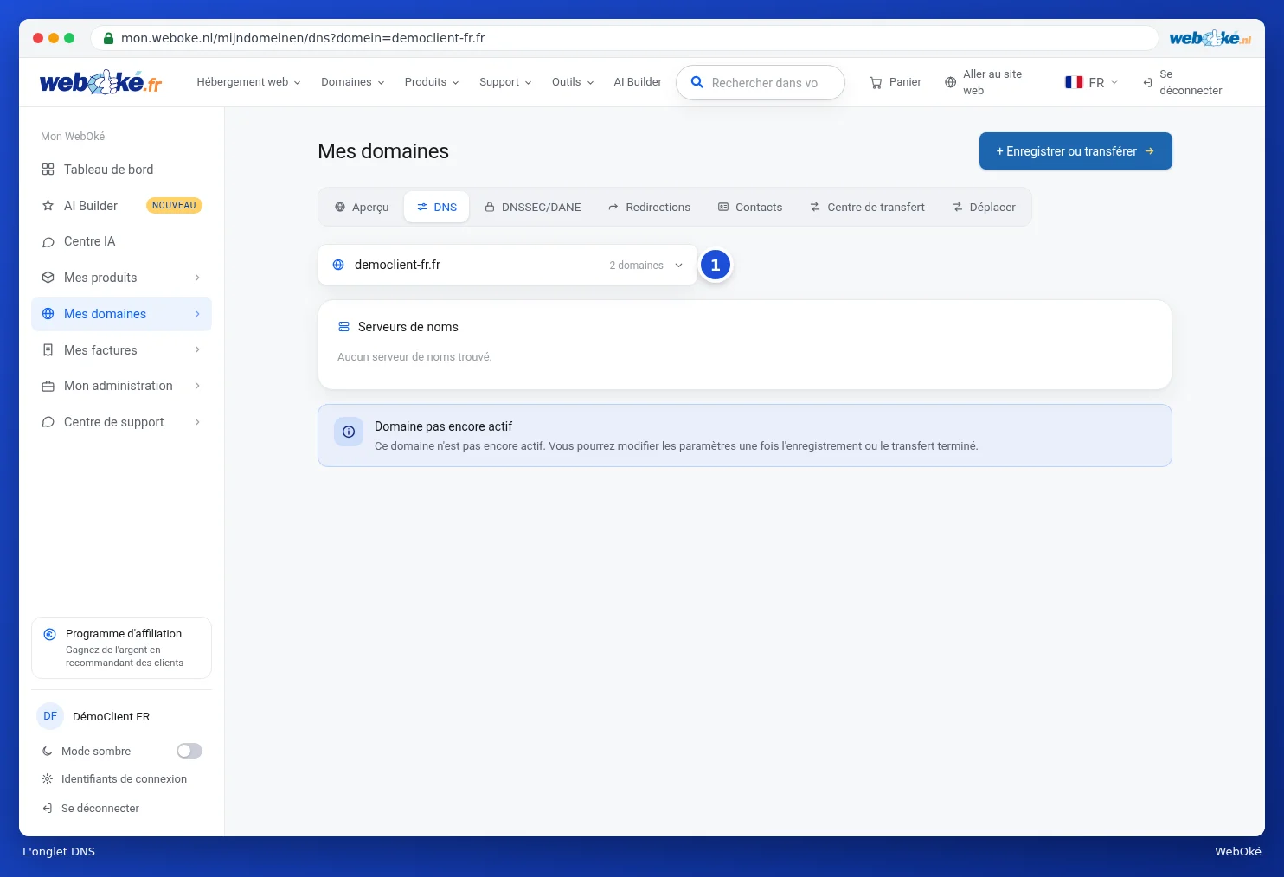
Task: Open Mes domaines in the sidebar
Action: (x=121, y=314)
